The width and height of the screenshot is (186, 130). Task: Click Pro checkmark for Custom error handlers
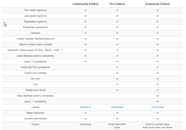click(117, 73)
